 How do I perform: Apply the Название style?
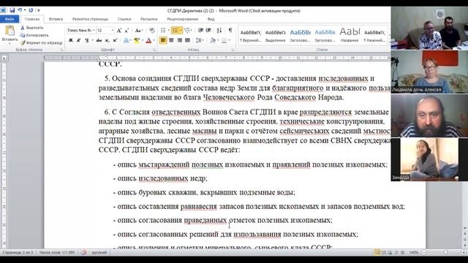[350, 36]
